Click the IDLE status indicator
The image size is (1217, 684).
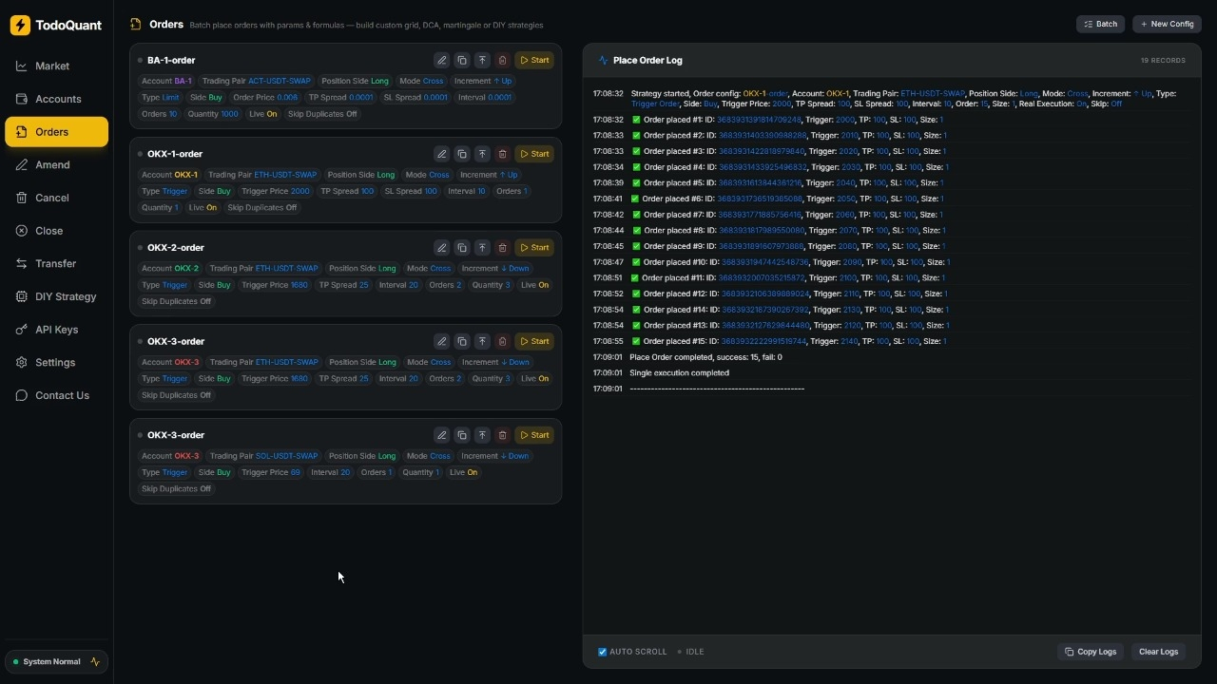click(691, 652)
